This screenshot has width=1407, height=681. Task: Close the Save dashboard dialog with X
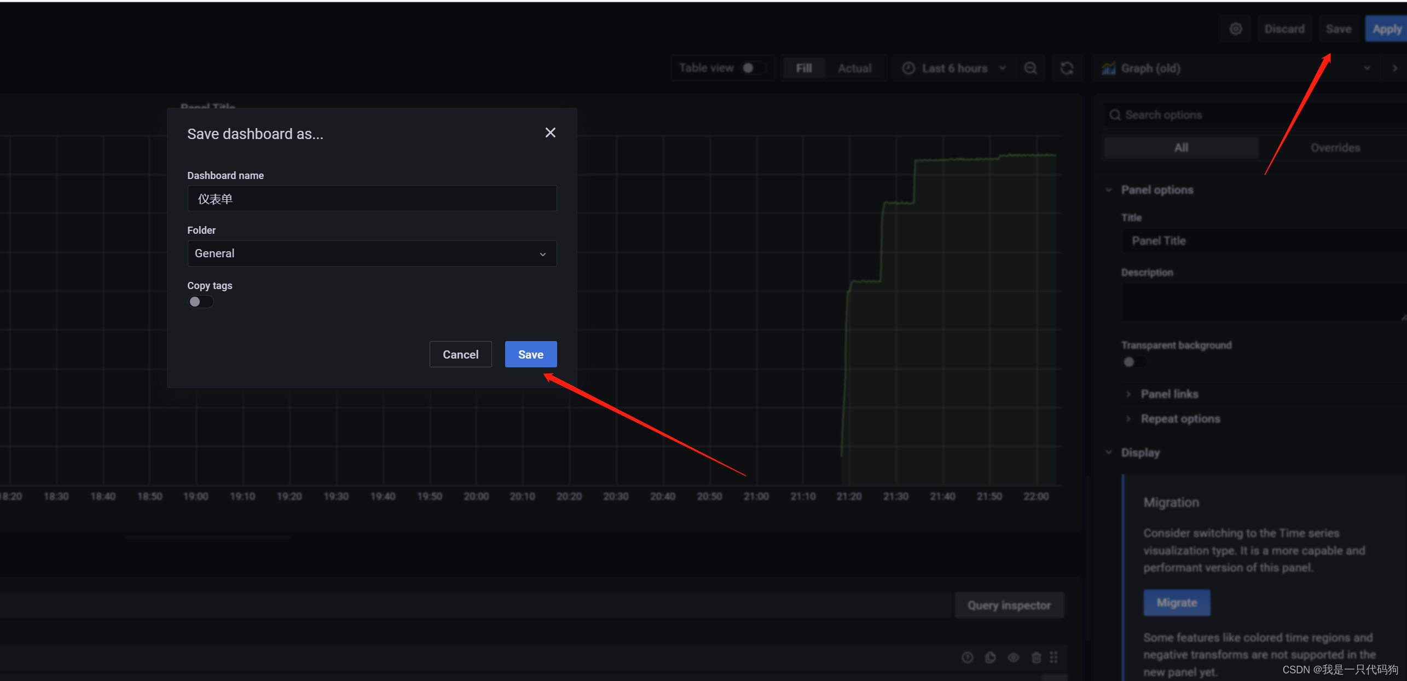(550, 133)
